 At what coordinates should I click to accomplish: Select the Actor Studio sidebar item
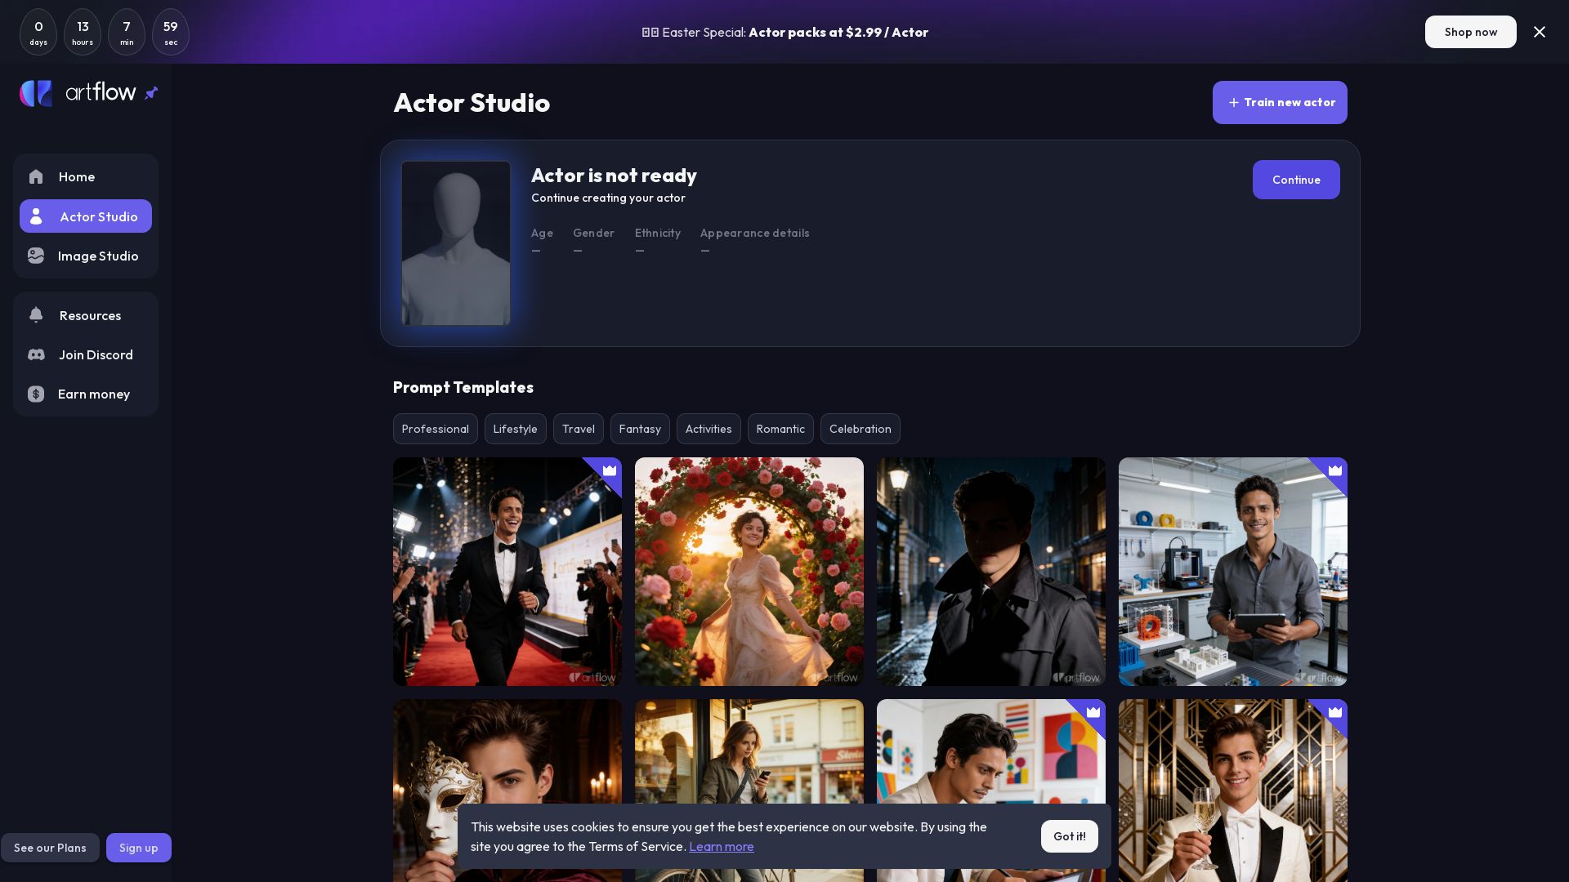[x=86, y=216]
